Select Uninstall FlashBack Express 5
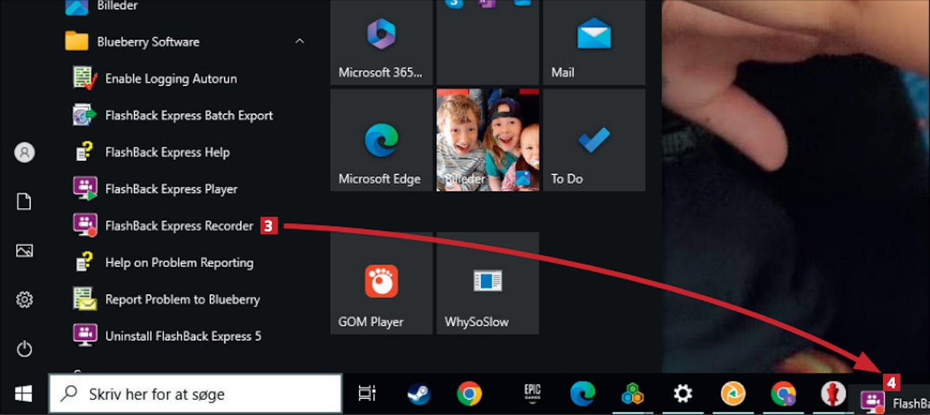 (x=183, y=336)
